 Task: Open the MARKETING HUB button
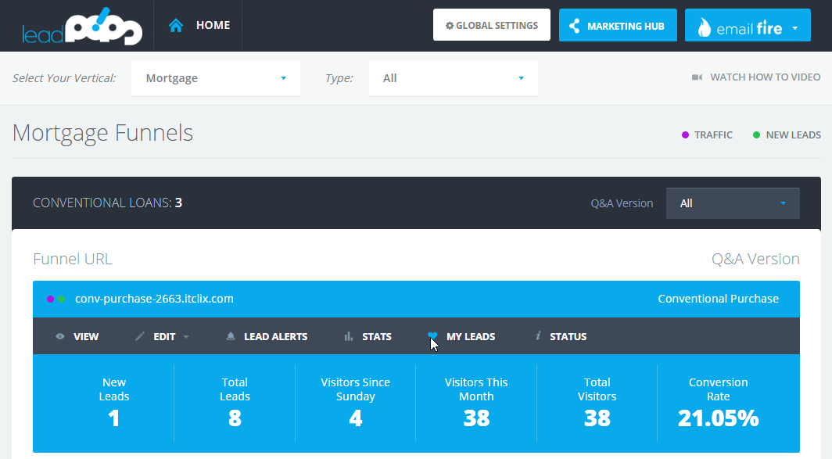618,25
